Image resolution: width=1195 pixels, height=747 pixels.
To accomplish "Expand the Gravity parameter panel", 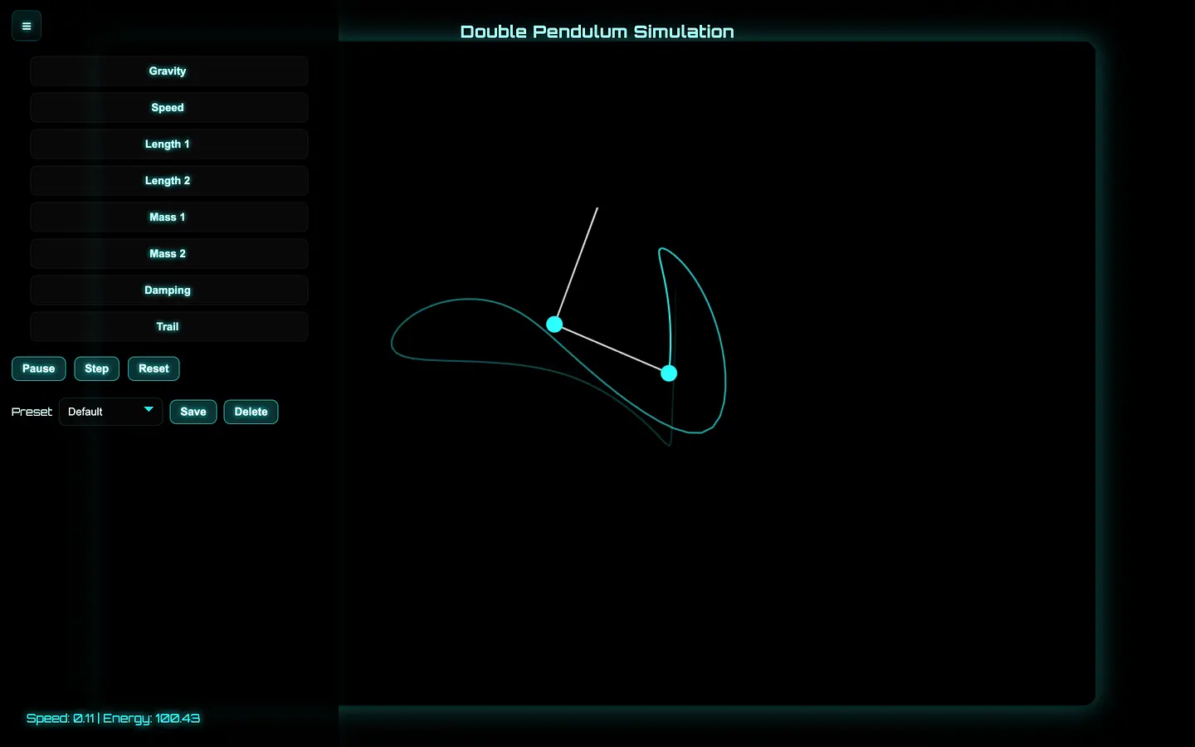I will pyautogui.click(x=168, y=71).
